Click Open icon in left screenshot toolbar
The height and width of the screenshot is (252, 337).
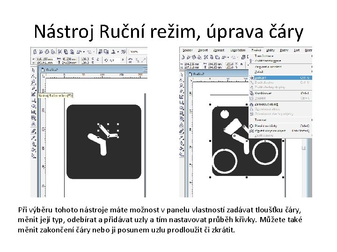(x=41, y=52)
